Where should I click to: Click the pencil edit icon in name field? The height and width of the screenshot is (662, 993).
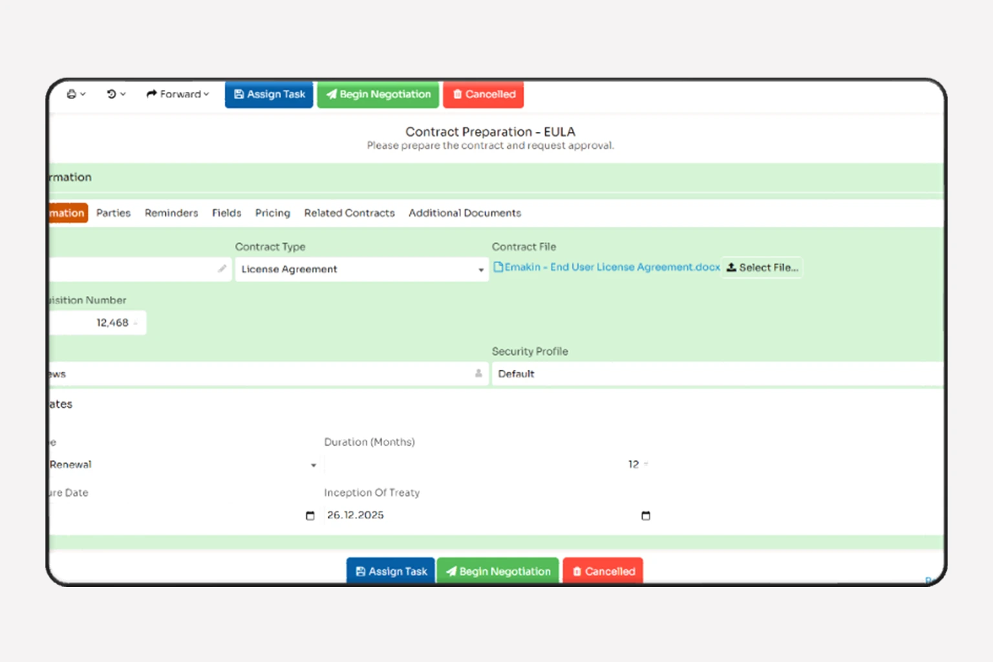click(222, 268)
